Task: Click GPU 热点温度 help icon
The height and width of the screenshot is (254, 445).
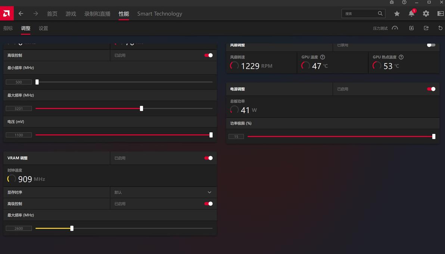Action: pos(401,57)
